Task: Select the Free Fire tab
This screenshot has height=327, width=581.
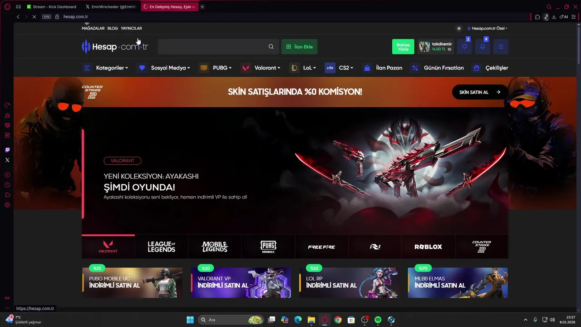Action: (x=321, y=247)
